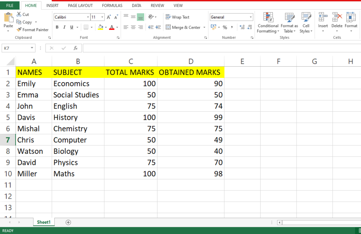Image resolution: width=361 pixels, height=234 pixels.
Task: Expand the Merge & Center dropdown arrow
Action: [204, 27]
